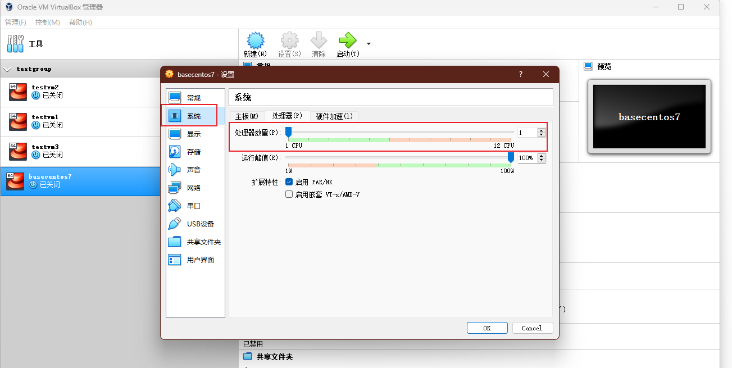
Task: Click the 12 CPU slider label
Action: [x=504, y=146]
